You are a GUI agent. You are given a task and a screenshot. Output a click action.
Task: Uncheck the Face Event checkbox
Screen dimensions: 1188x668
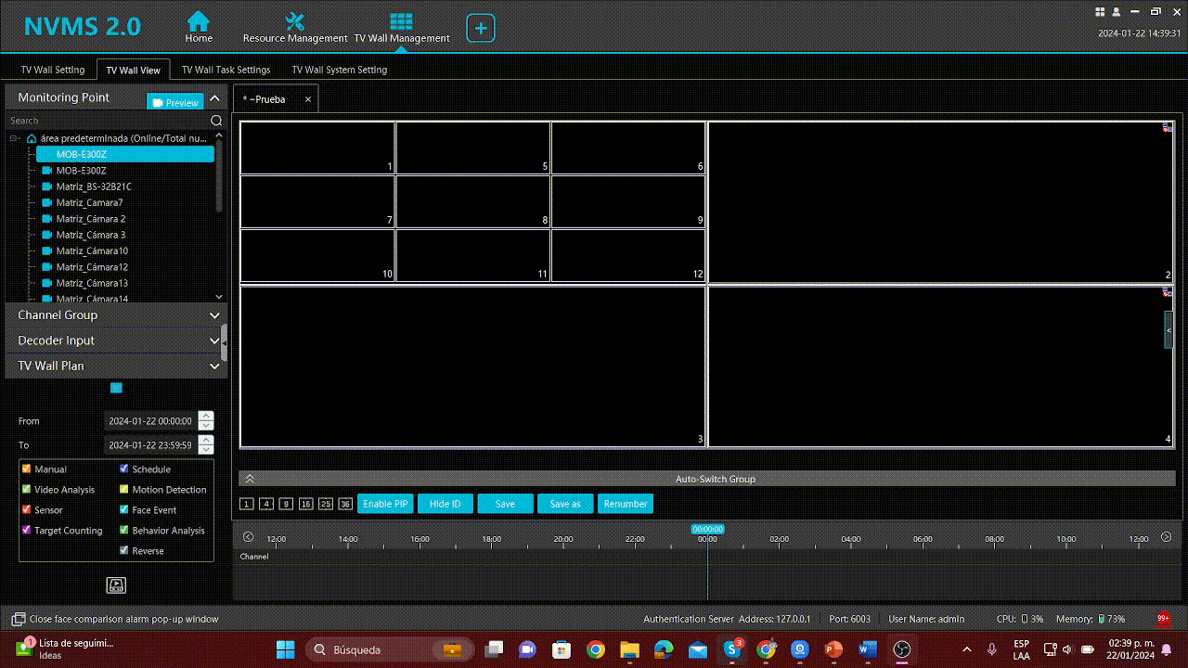click(x=124, y=510)
